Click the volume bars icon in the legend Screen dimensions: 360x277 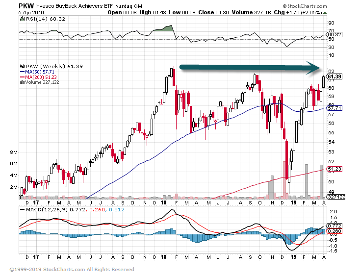22,82
